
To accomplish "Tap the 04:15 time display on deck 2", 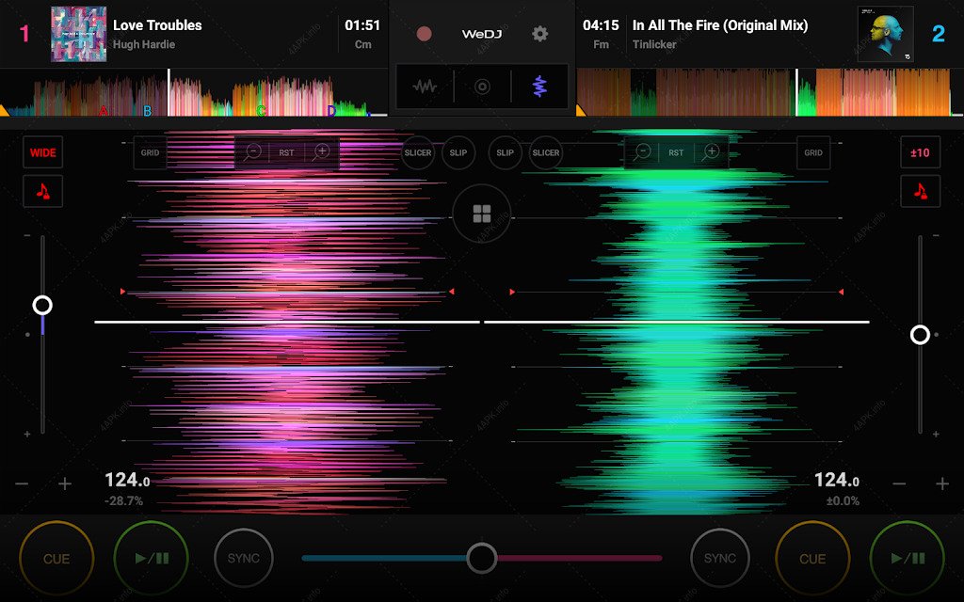I will coord(601,25).
